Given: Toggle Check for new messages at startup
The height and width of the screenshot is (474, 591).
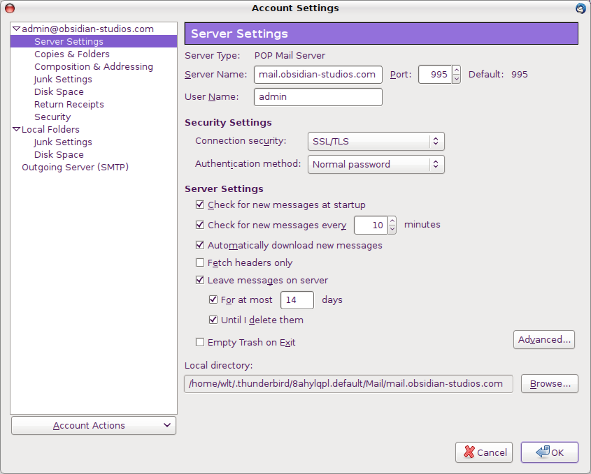Looking at the screenshot, I should coord(200,205).
